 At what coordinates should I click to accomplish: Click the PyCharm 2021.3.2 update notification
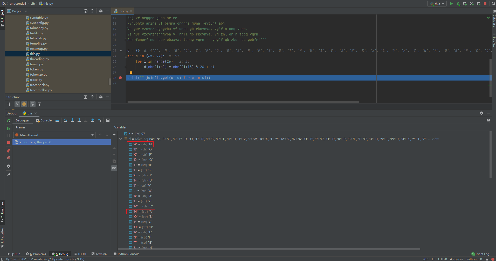click(x=45, y=259)
